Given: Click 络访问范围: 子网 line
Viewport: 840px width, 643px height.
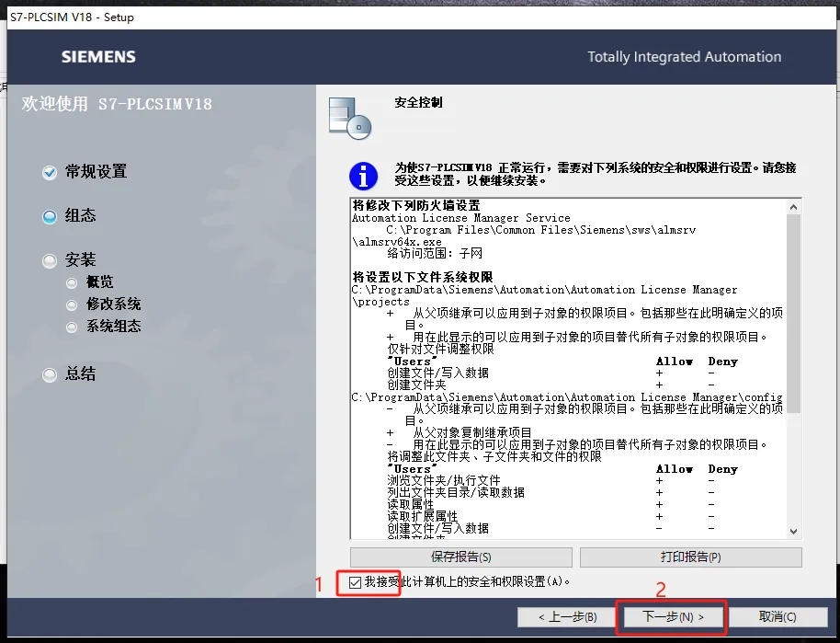Looking at the screenshot, I should tap(435, 253).
